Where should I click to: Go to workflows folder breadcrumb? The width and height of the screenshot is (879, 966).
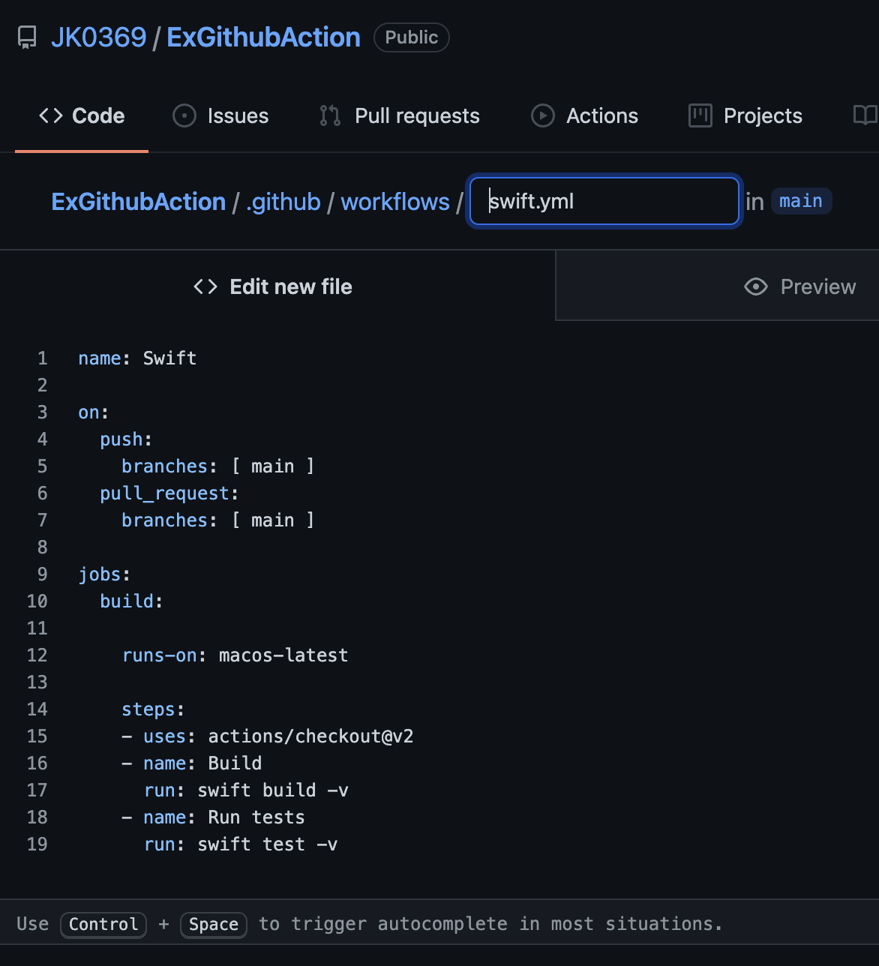click(x=395, y=202)
